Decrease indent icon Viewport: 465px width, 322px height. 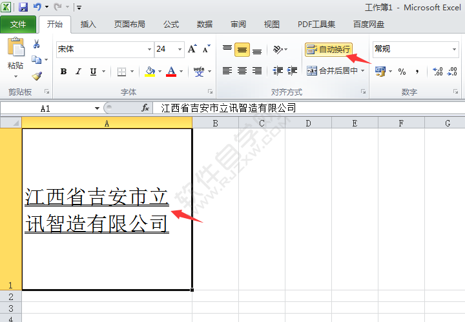tap(278, 70)
